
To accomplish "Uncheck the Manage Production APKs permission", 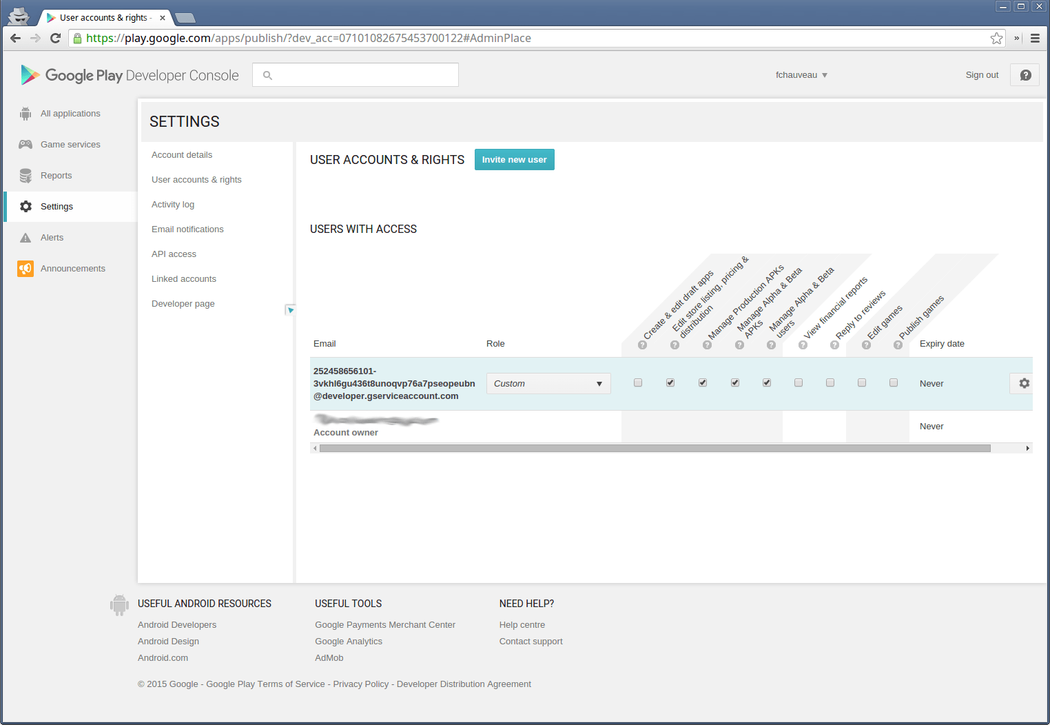I will tap(702, 382).
